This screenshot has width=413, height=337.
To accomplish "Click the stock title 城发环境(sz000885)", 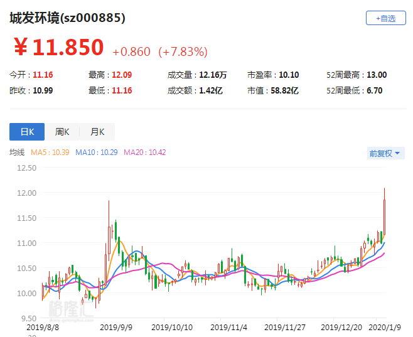I will coord(67,18).
